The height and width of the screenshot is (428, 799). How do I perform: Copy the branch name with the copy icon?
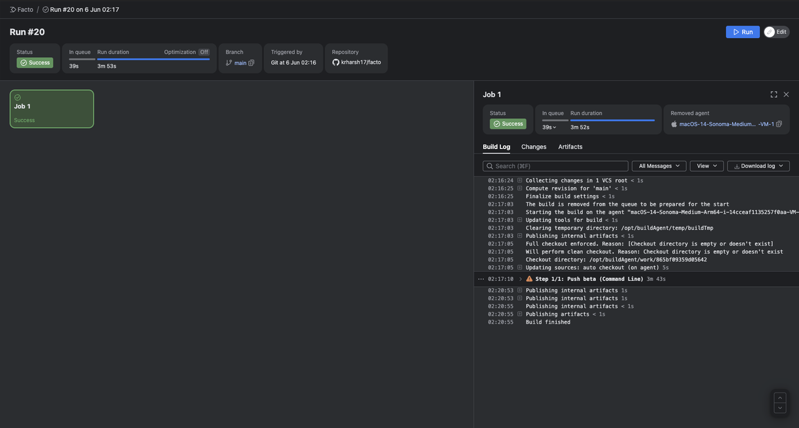[x=251, y=63]
